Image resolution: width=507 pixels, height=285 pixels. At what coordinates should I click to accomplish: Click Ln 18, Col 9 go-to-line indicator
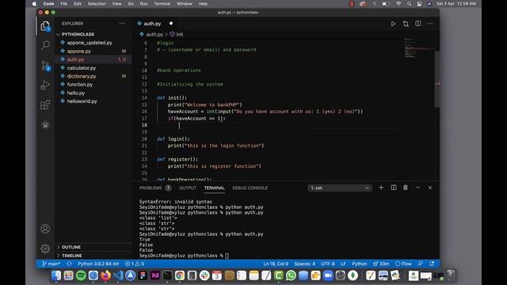click(x=275, y=264)
